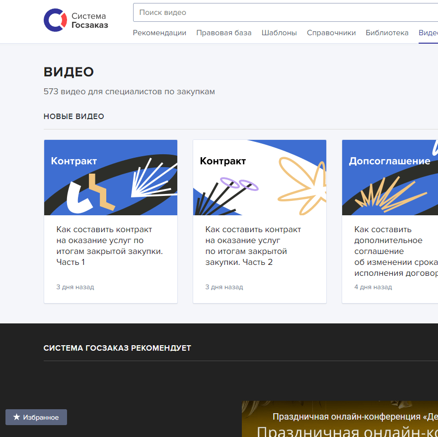Go to the Шаблоны section
The height and width of the screenshot is (437, 438).
[x=279, y=33]
